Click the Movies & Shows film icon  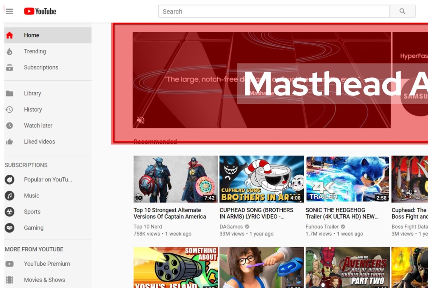click(9, 280)
